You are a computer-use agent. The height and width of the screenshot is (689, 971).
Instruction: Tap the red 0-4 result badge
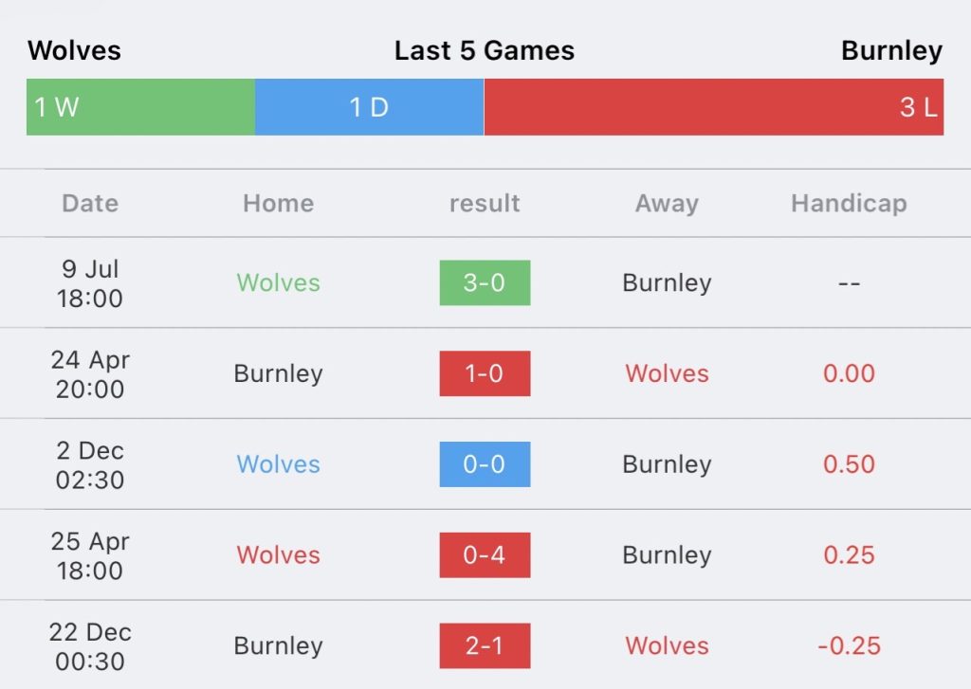(x=485, y=554)
